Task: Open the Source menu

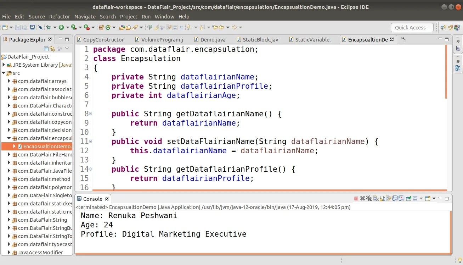Action: 36,16
